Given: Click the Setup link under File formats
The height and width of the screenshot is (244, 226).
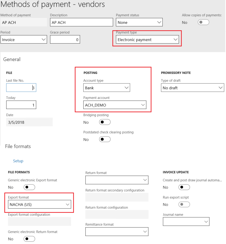Looking at the screenshot, I should click(x=18, y=161).
